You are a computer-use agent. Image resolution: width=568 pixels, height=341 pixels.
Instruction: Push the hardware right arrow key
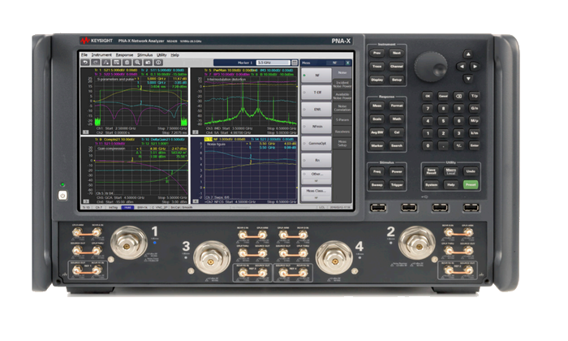475,67
